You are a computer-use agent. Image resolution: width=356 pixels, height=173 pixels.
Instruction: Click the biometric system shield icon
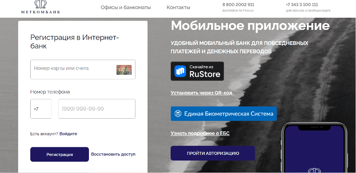click(178, 114)
